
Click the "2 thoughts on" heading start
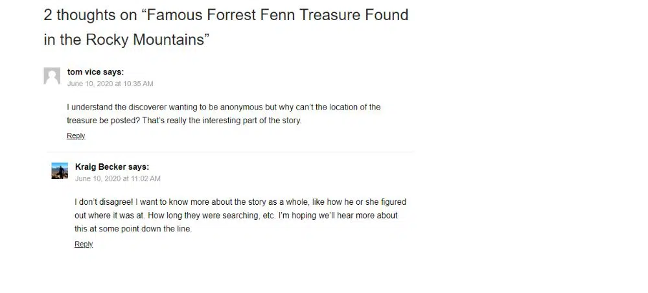pyautogui.click(x=87, y=14)
